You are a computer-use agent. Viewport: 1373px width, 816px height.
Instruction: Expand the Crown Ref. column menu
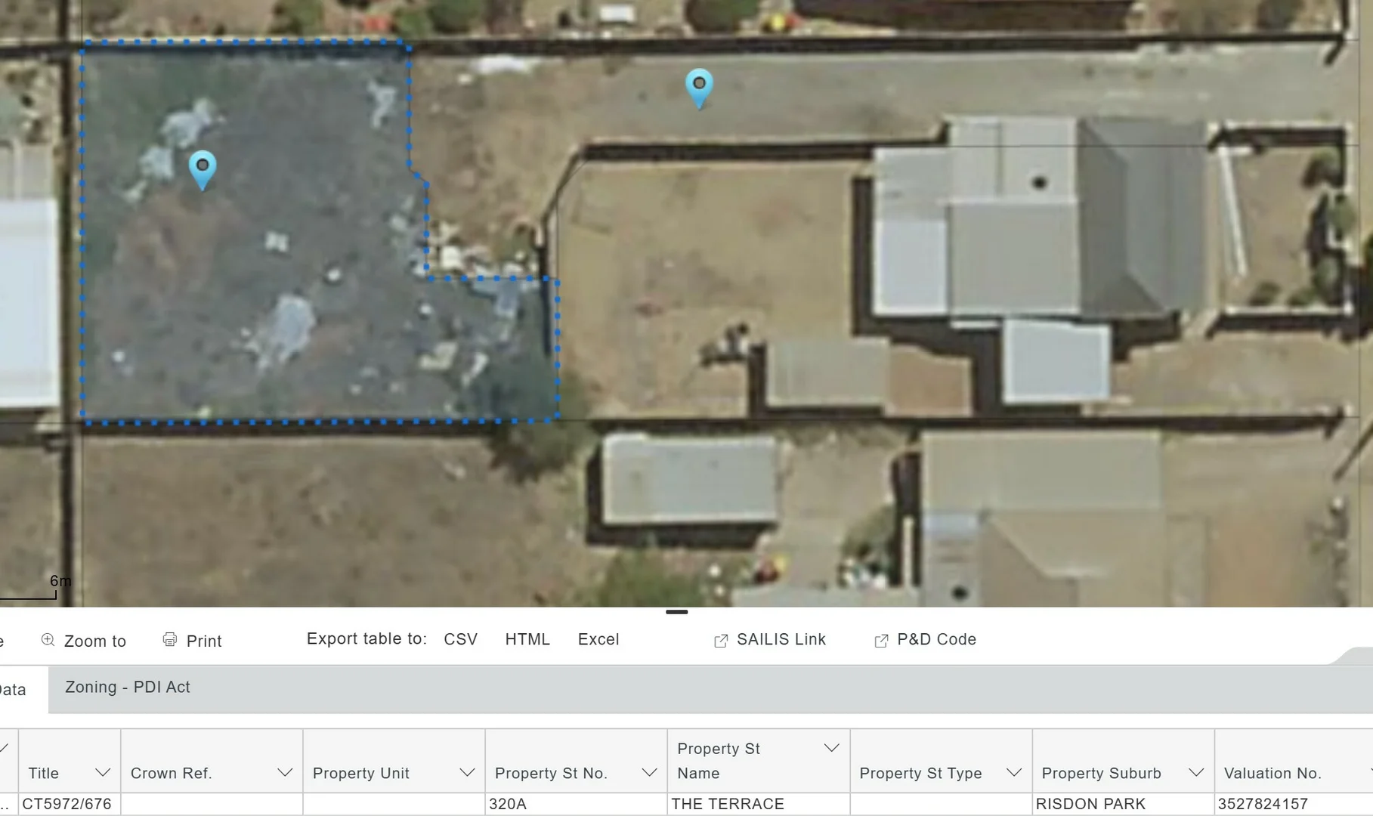coord(285,772)
